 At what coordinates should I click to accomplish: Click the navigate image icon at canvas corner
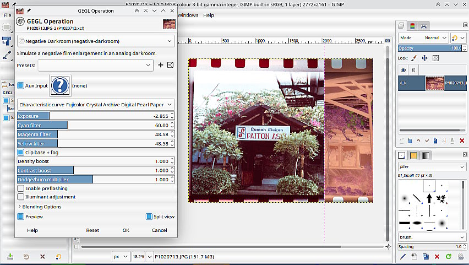388,247
